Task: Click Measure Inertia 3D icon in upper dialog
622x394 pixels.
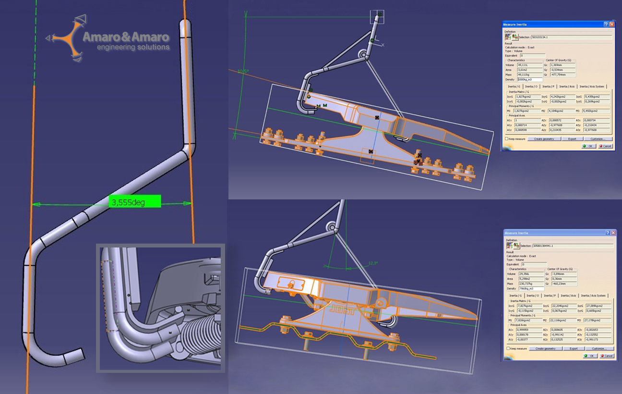Action: point(508,37)
